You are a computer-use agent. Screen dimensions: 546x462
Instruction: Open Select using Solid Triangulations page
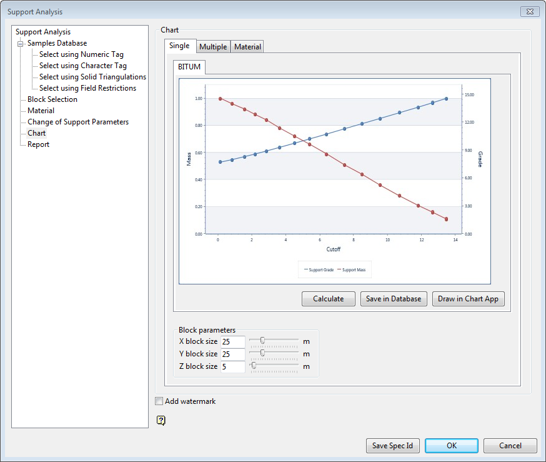(92, 77)
